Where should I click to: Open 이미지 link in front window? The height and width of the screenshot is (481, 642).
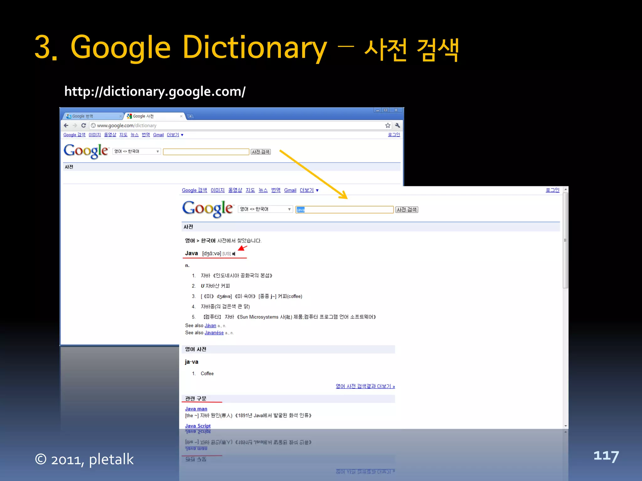coord(218,190)
